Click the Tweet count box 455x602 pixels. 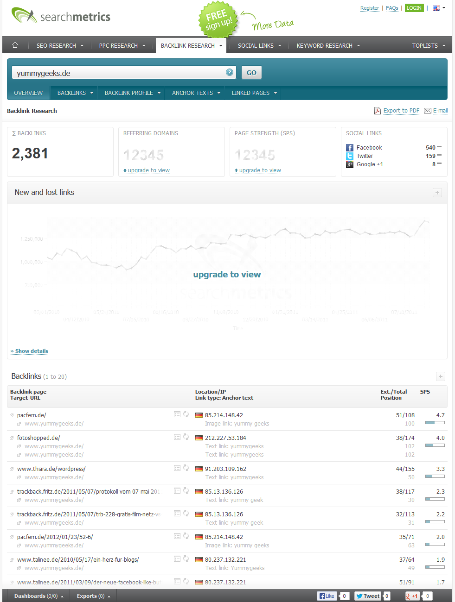point(387,596)
